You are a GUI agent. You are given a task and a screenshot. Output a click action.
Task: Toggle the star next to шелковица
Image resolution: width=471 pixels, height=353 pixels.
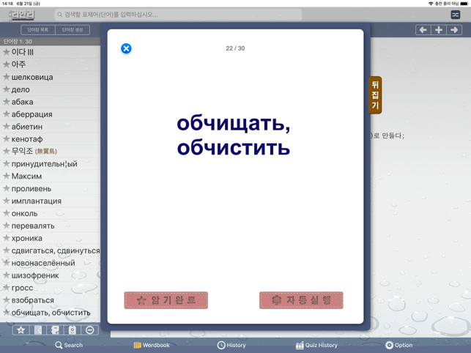coord(7,77)
